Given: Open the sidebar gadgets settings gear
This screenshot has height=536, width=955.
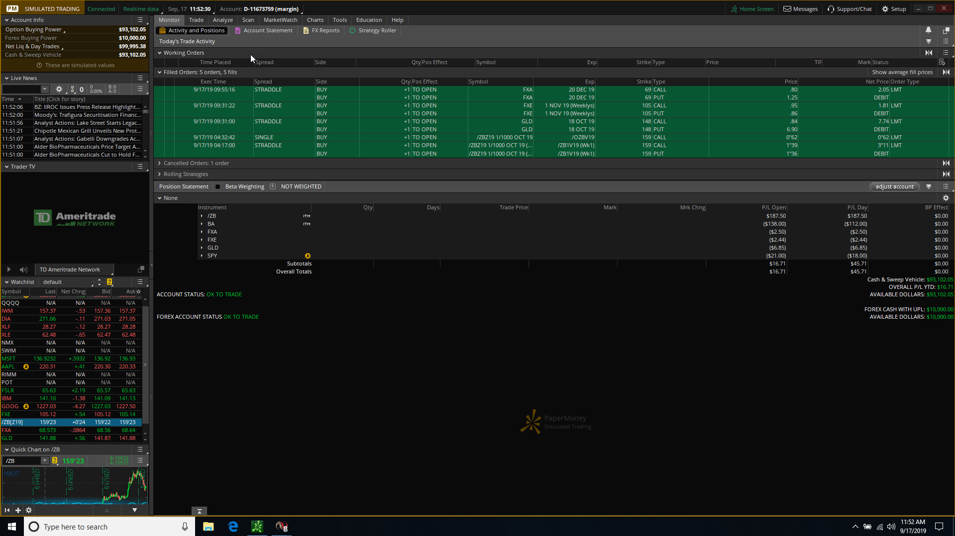Looking at the screenshot, I should tap(29, 510).
